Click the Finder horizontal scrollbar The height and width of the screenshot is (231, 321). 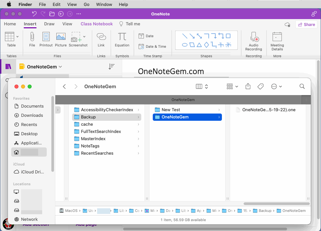tap(277, 204)
